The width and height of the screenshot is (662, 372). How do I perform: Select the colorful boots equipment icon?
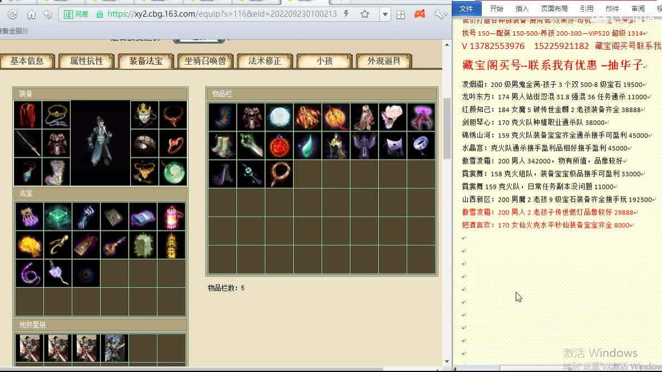57,172
